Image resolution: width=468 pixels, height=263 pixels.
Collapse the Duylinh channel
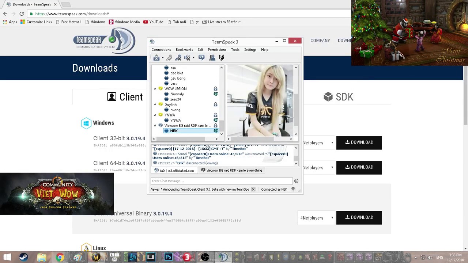155,104
